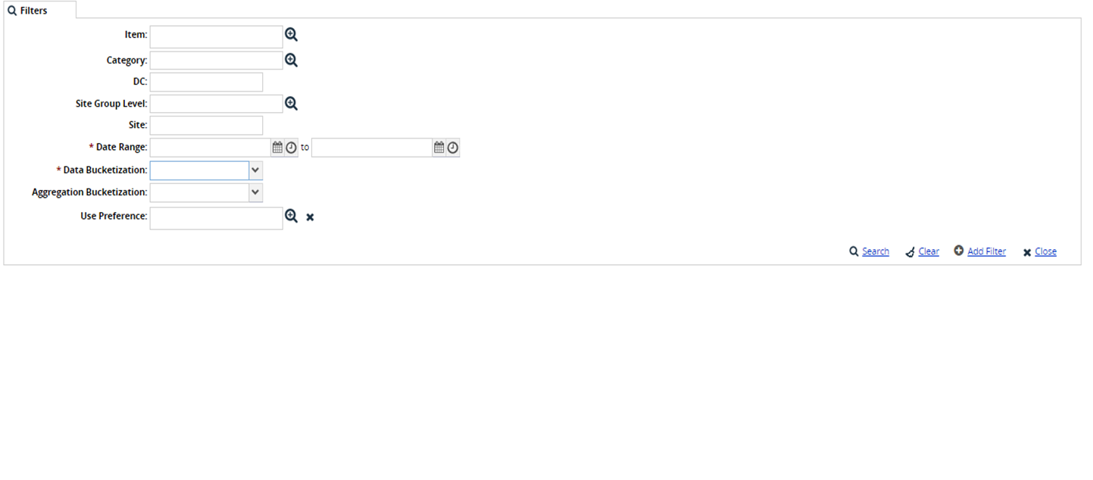
Task: Click the Date Range end clock icon
Action: coord(453,148)
